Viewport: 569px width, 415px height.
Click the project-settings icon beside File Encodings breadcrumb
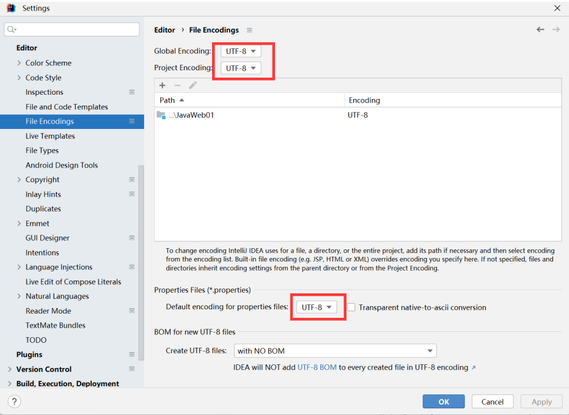[249, 30]
